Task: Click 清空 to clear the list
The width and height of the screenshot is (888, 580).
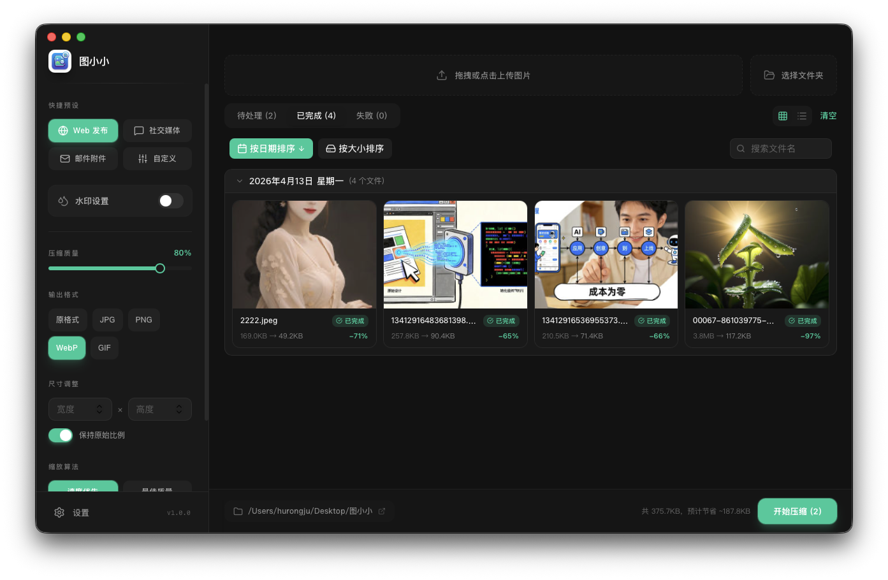Action: click(828, 116)
